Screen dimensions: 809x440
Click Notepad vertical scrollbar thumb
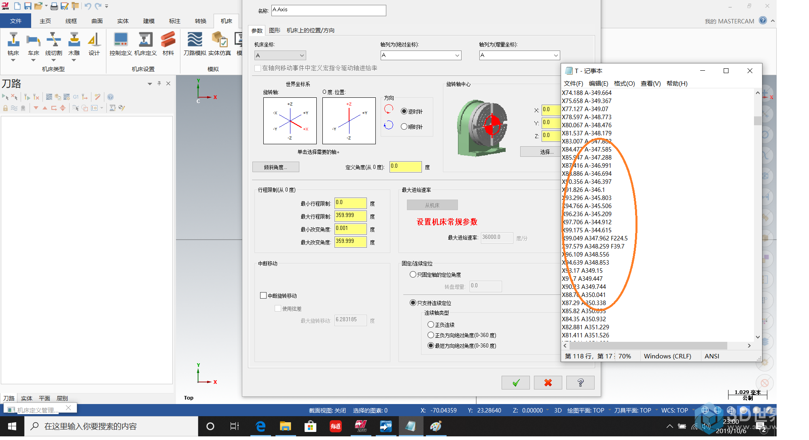coord(758,120)
